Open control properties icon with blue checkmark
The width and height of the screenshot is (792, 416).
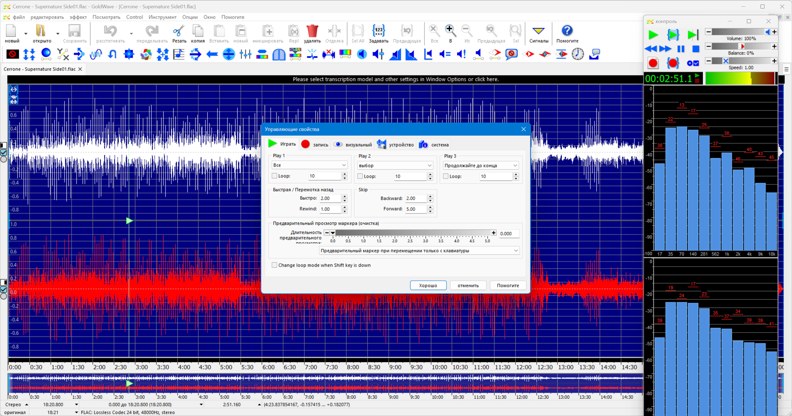[693, 63]
